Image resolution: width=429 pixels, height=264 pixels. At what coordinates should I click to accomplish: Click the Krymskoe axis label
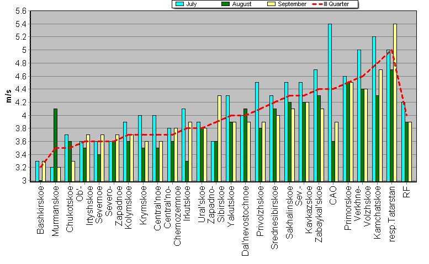pyautogui.click(x=143, y=206)
